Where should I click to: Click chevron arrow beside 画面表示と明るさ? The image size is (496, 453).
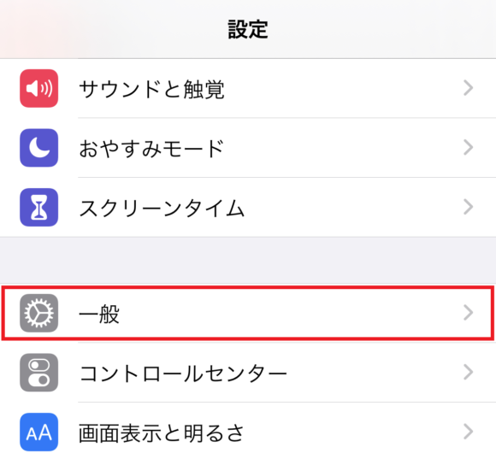click(x=468, y=432)
